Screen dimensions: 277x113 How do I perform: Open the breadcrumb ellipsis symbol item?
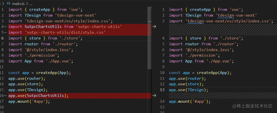tap(31, 4)
